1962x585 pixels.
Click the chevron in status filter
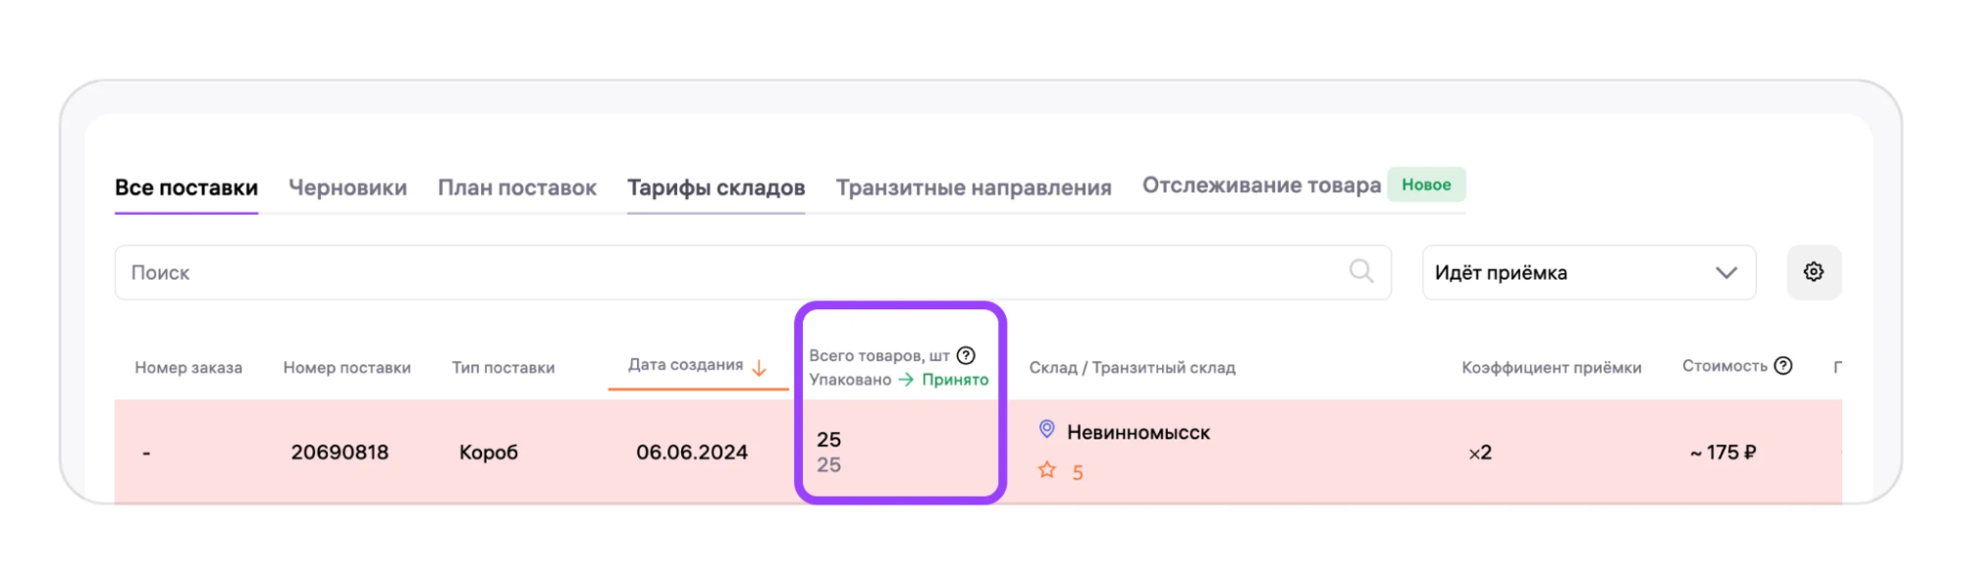1725,273
